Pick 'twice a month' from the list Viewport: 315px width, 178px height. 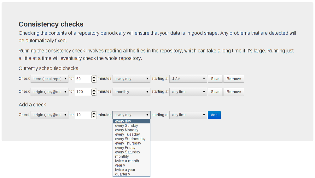coord(127,161)
